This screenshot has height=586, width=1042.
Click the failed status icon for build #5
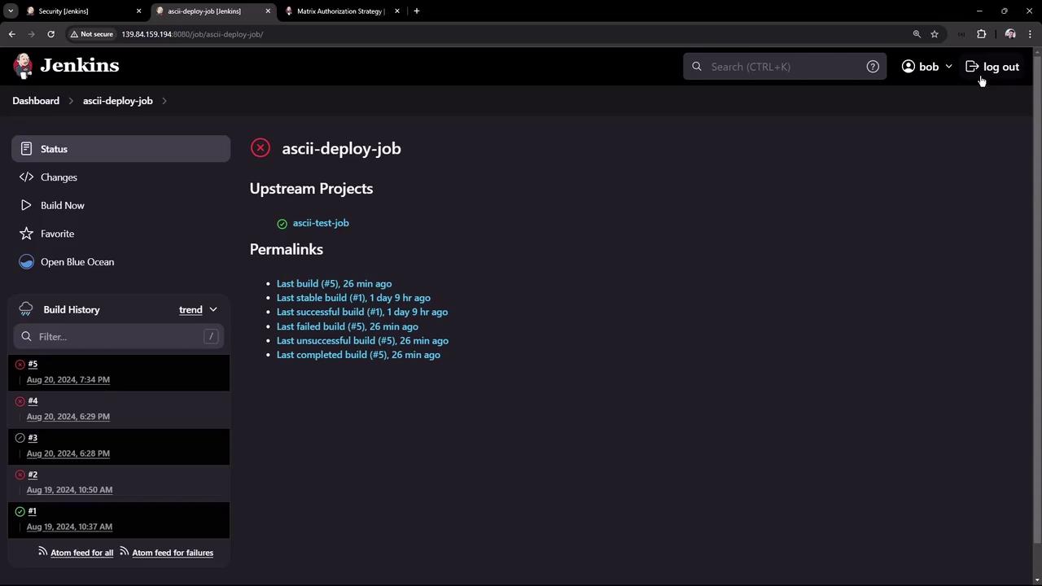(20, 365)
